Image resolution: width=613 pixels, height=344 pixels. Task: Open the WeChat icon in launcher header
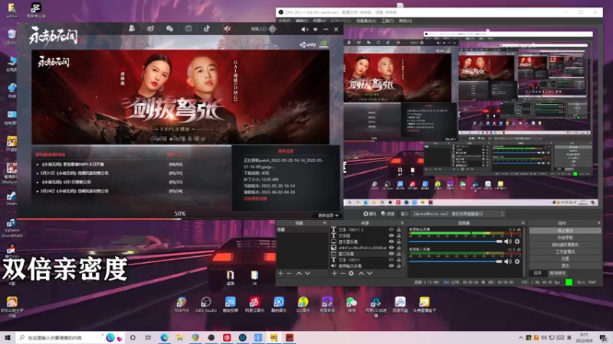(169, 28)
